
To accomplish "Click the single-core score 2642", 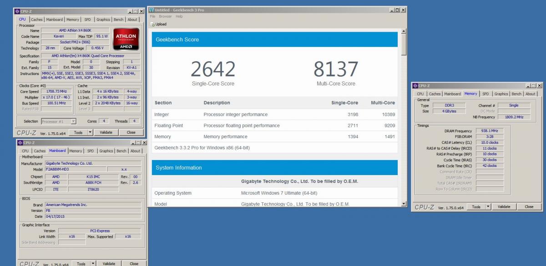I will tap(213, 69).
